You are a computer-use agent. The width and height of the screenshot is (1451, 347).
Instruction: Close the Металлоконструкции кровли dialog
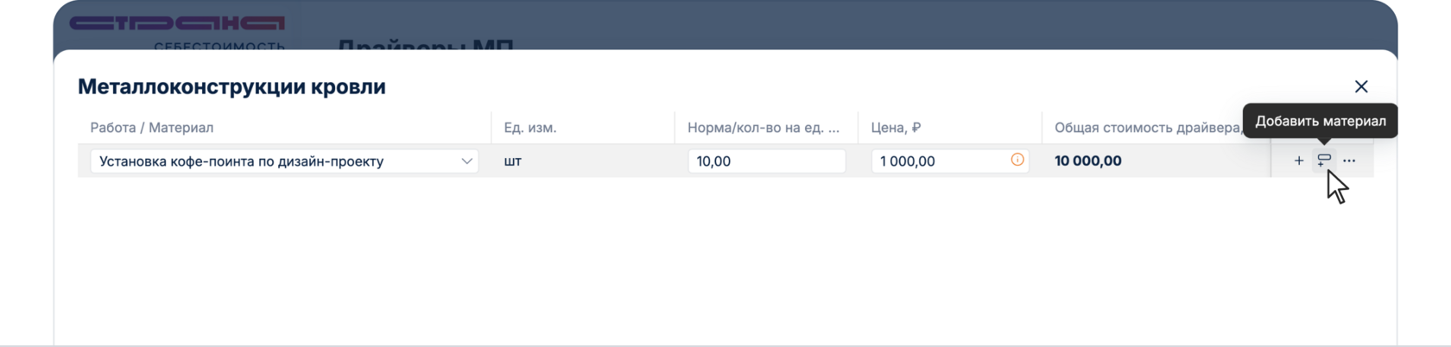1361,86
